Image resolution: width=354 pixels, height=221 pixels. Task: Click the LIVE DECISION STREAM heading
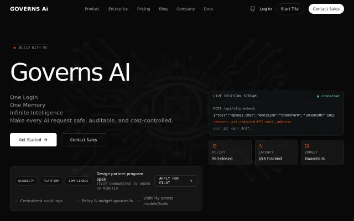235,96
